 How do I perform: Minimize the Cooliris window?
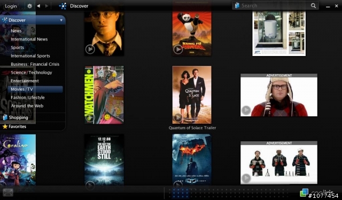328,6
